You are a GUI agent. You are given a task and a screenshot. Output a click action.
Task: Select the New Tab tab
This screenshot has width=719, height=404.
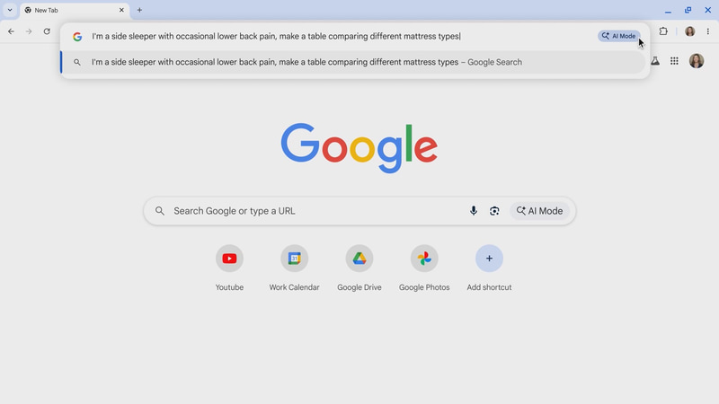click(x=75, y=10)
